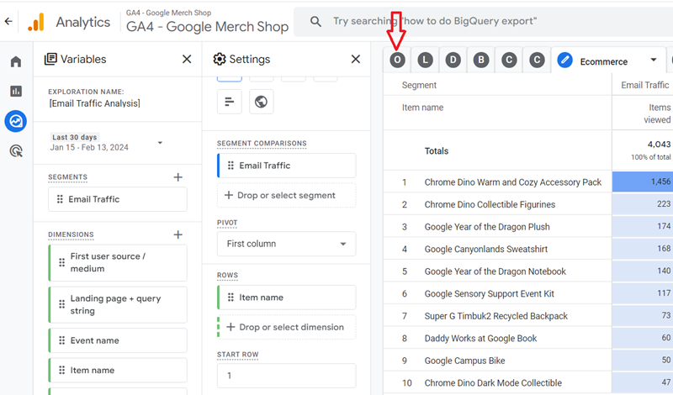The height and width of the screenshot is (395, 673).
Task: Switch to the second C tab
Action: (x=537, y=60)
